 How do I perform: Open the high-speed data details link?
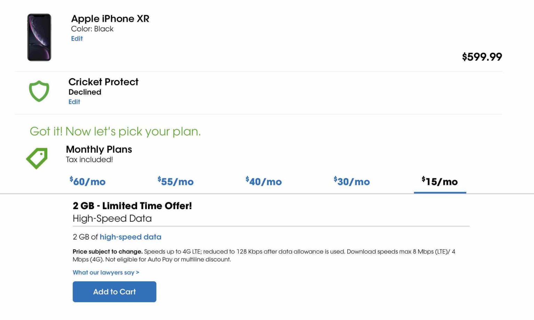tap(130, 237)
